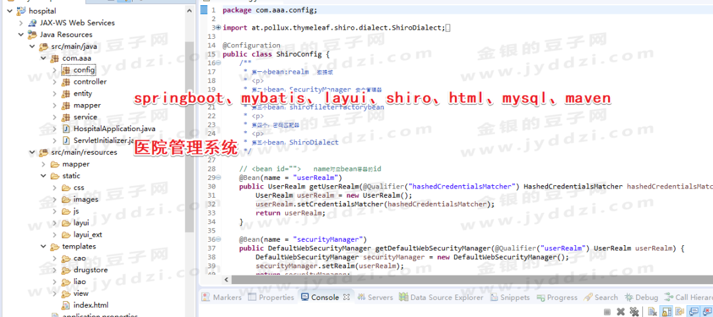Open the Servers tab
The image size is (713, 317).
[x=375, y=297]
